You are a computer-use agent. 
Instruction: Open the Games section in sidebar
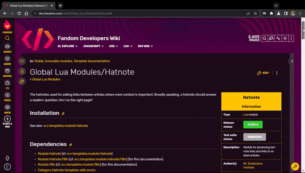[7, 48]
